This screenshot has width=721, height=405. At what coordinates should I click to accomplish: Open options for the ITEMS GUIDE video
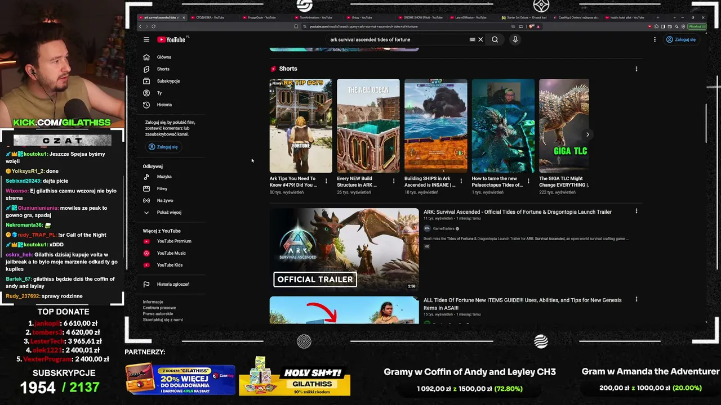[637, 300]
